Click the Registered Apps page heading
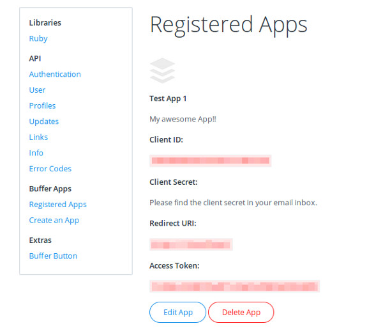The height and width of the screenshot is (335, 383). click(x=229, y=25)
